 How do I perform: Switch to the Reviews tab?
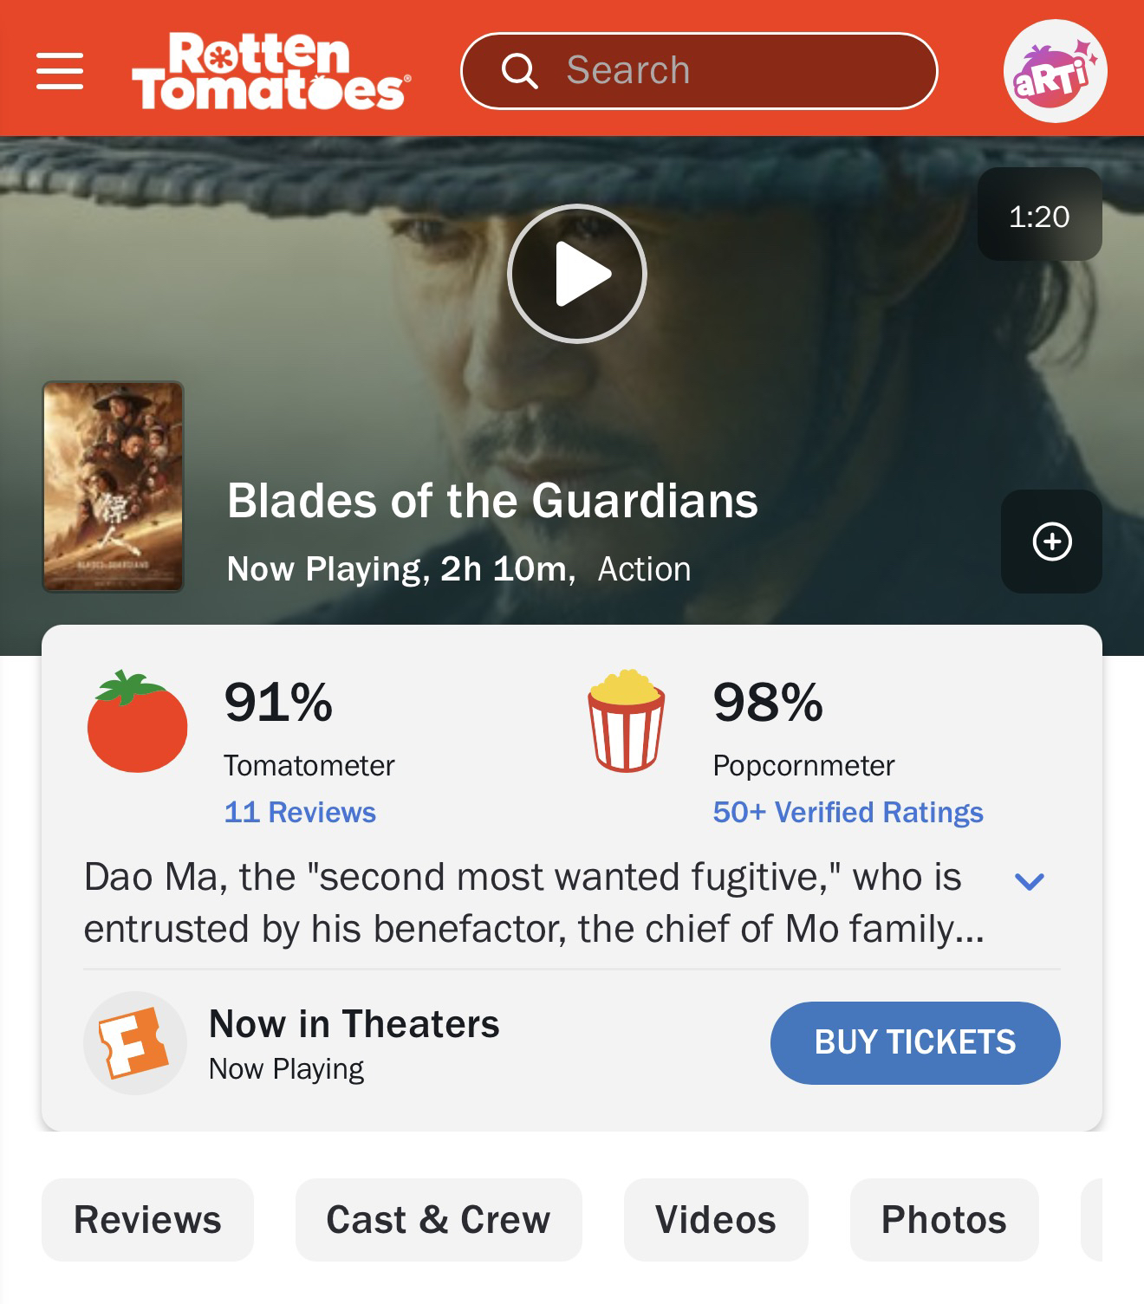pyautogui.click(x=147, y=1220)
